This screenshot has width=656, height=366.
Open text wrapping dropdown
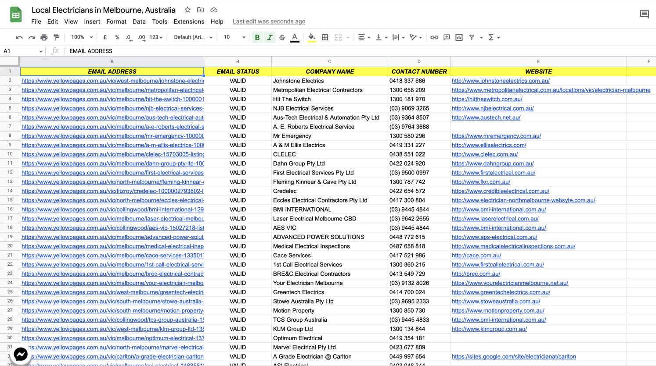pyautogui.click(x=399, y=38)
